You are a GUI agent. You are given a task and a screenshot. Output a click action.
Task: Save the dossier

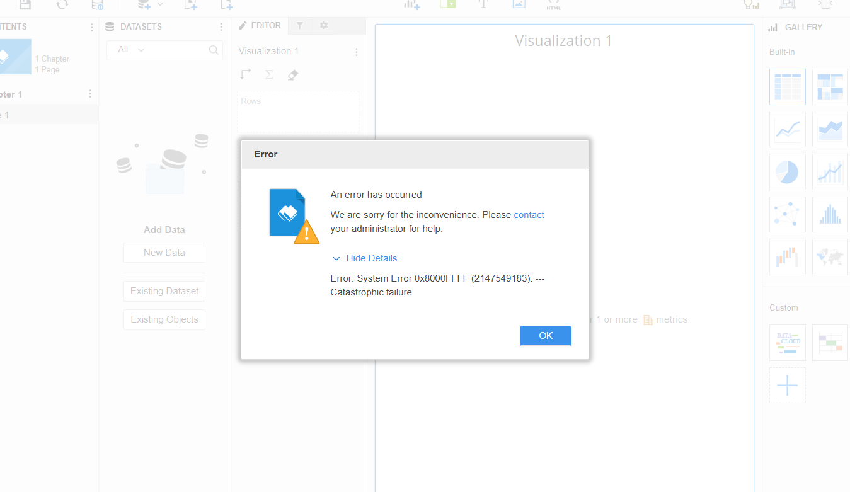tap(24, 5)
